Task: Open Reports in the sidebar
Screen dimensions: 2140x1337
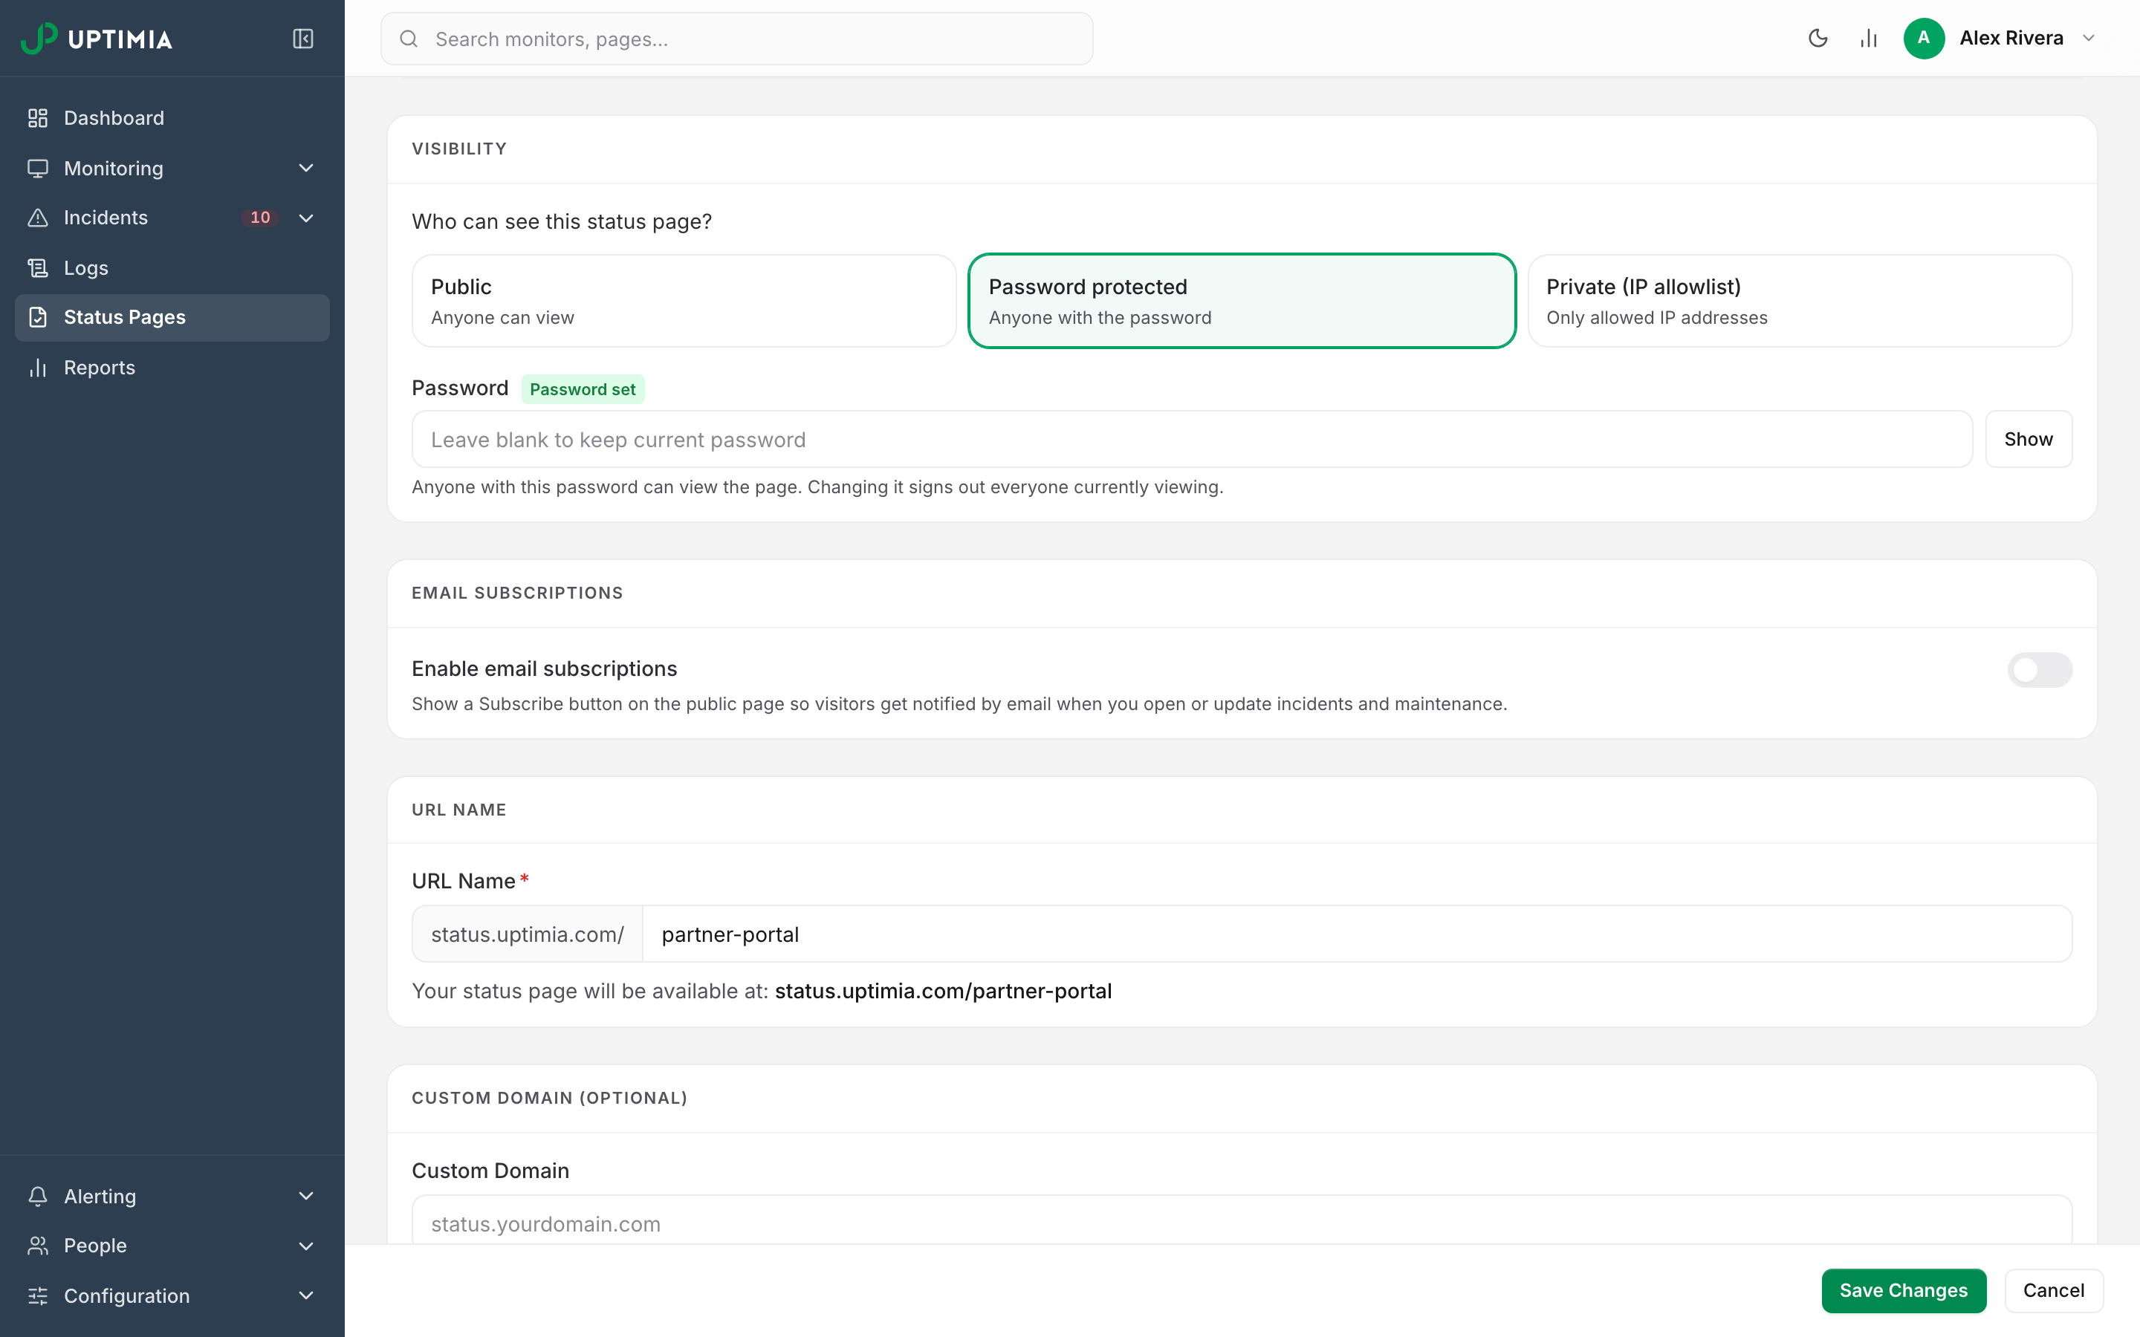Action: point(172,368)
